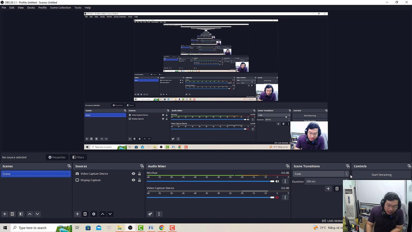Image resolution: width=412 pixels, height=232 pixels.
Task: Open the Tools menu
Action: pos(78,7)
